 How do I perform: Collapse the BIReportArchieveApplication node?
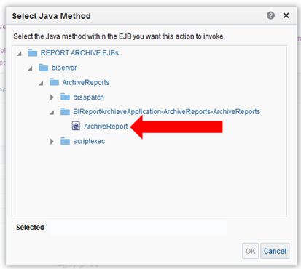[x=52, y=113]
